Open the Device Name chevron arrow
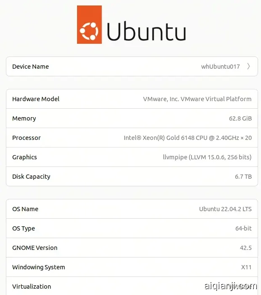Image resolution: width=261 pixels, height=295 pixels. [249, 67]
